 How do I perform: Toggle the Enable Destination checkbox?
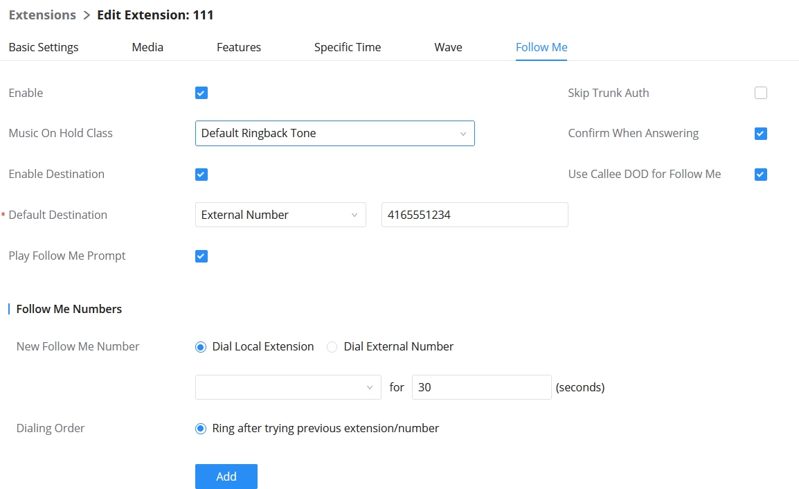[x=201, y=175]
